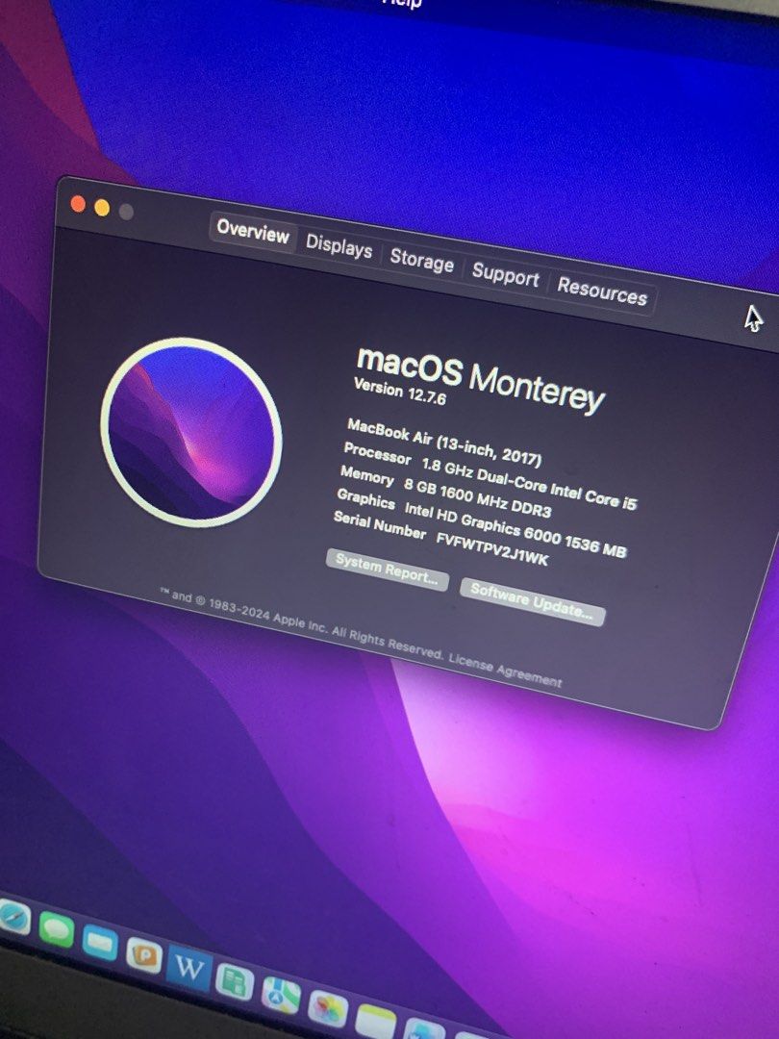Viewport: 779px width, 1039px height.
Task: Click the Software Update… button
Action: pos(532,601)
